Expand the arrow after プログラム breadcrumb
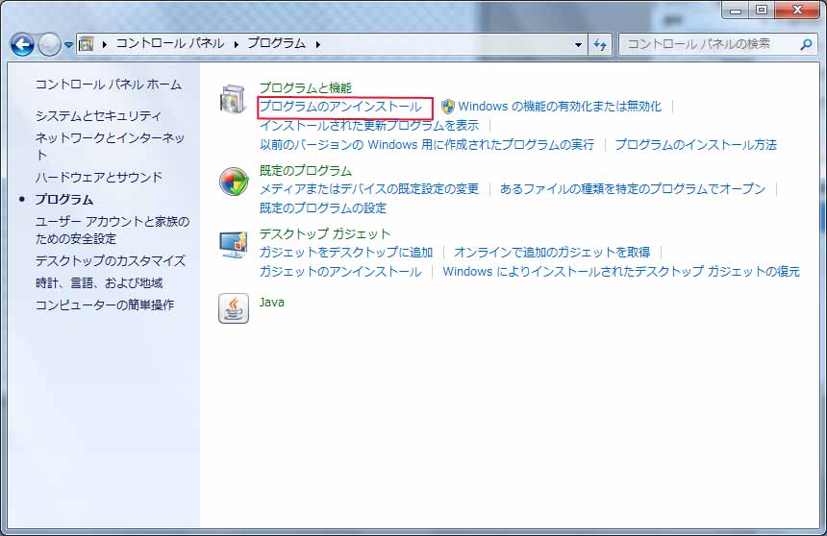Screen dimensions: 827x536 click(x=318, y=44)
